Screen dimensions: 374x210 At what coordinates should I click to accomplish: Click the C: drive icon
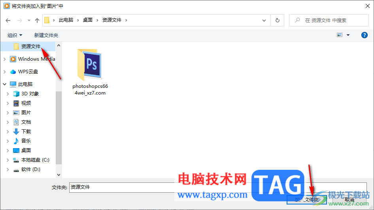(16, 160)
